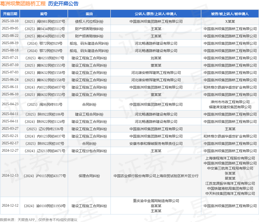The image size is (259, 222).
Task: Click case number (2025)陕0922民初106号
Action: pyautogui.click(x=45, y=115)
